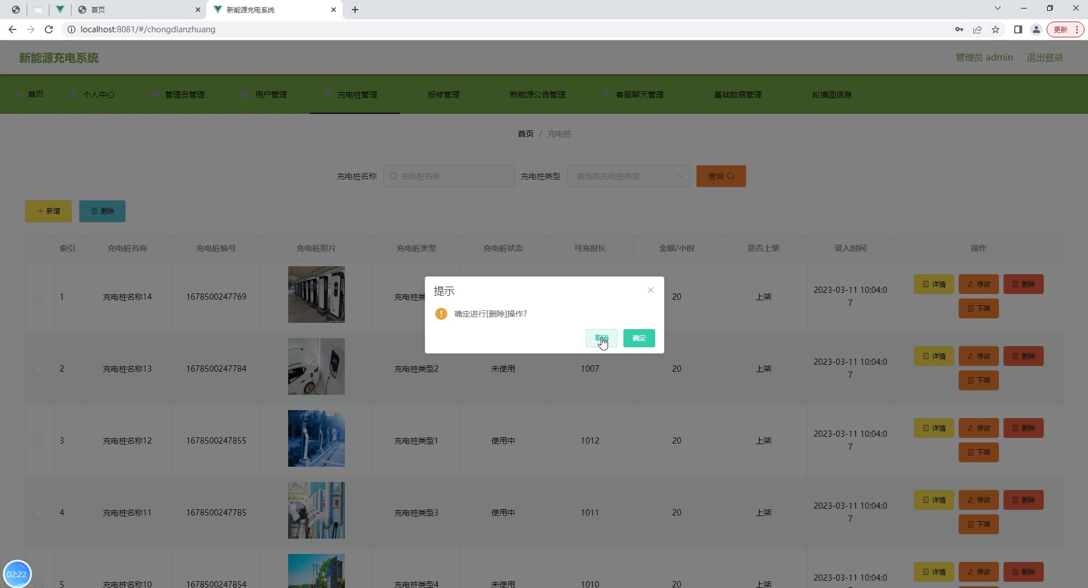The width and height of the screenshot is (1088, 588).
Task: Click 删除 in the 充电桩名称12 row
Action: point(1023,428)
